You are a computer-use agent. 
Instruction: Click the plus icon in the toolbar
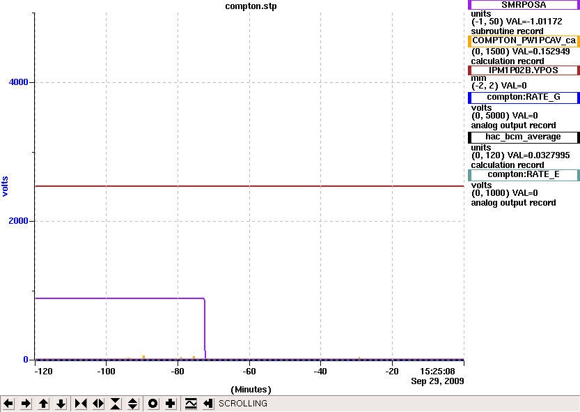pos(170,404)
